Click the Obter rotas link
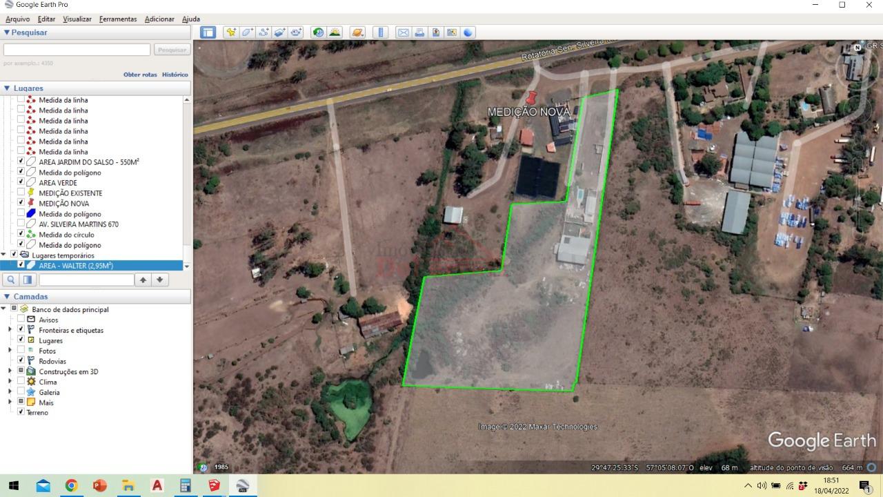883x497 pixels. point(140,75)
